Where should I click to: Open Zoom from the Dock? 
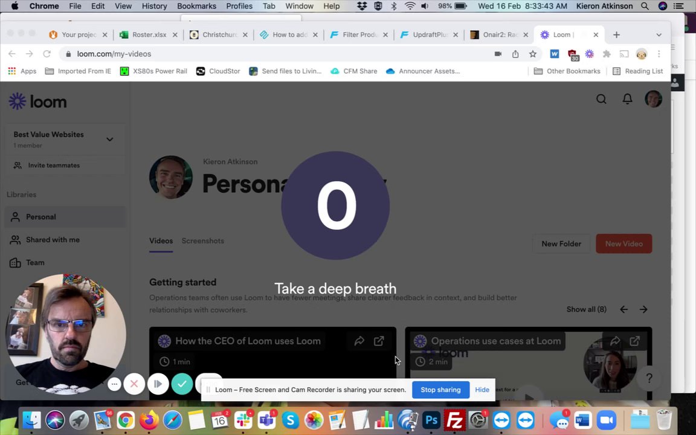[x=607, y=420]
